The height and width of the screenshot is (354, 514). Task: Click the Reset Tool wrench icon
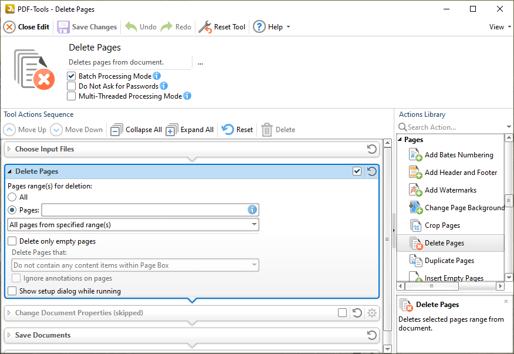205,27
